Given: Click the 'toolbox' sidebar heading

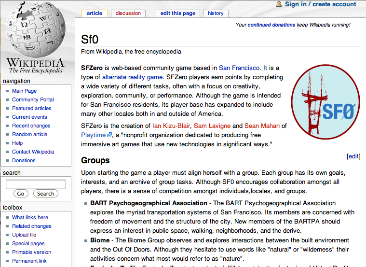Looking at the screenshot, I should tap(13, 208).
